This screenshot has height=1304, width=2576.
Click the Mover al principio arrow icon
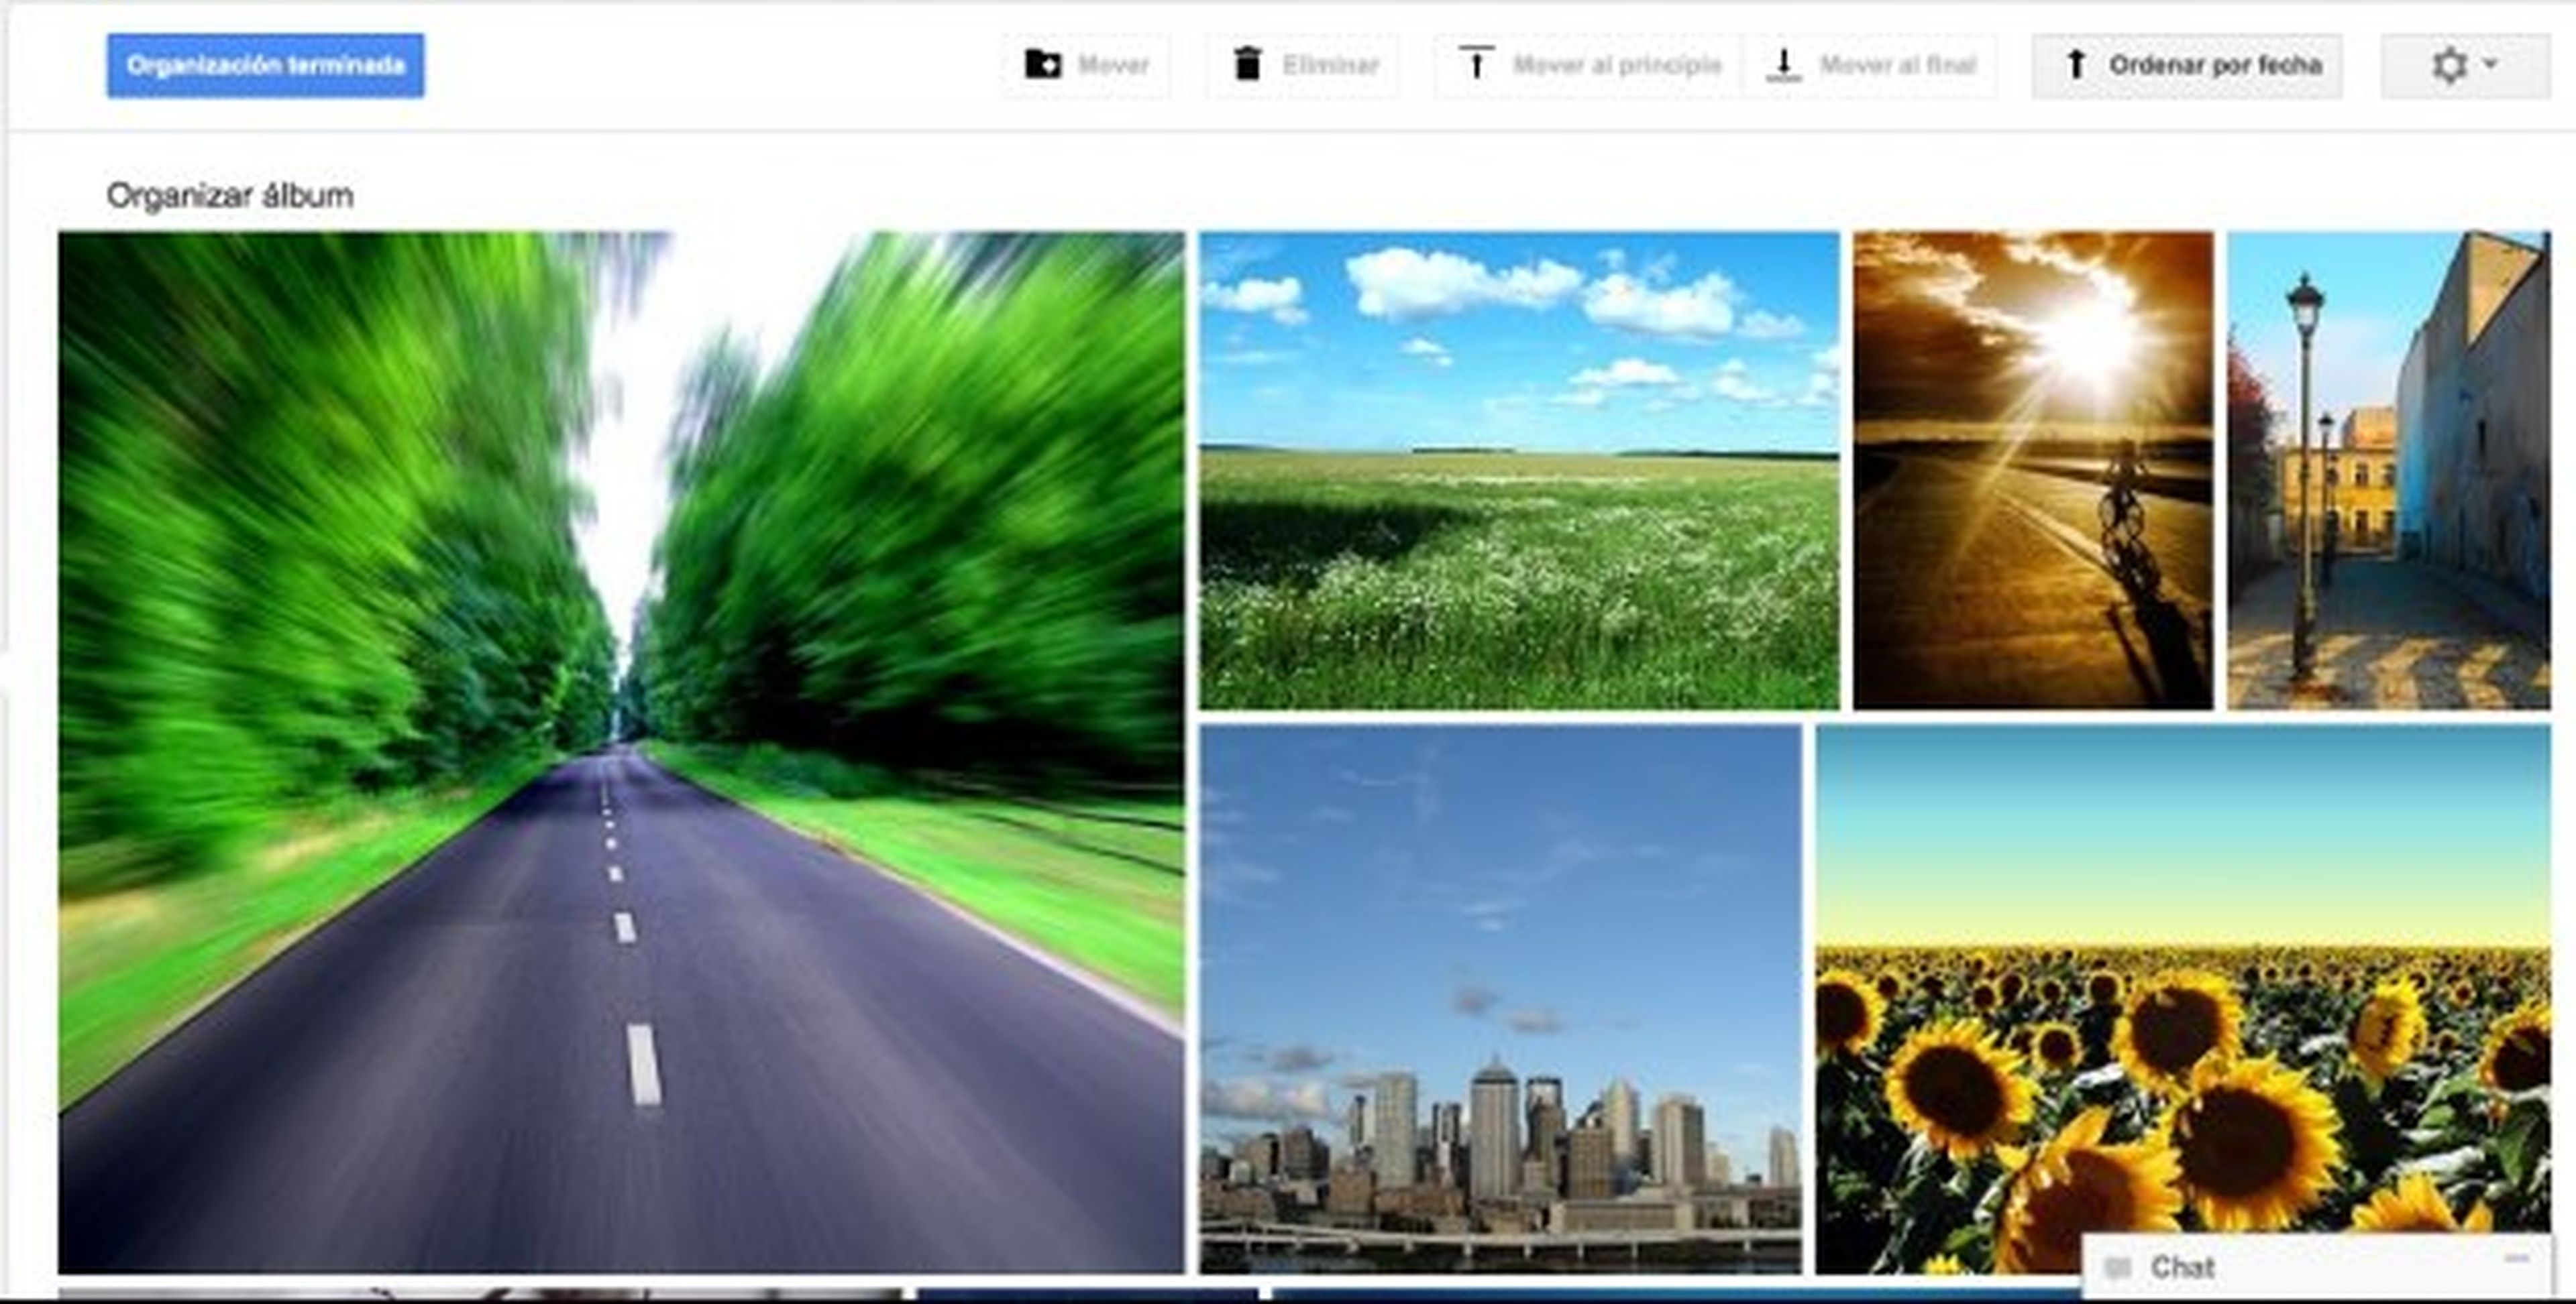click(x=1475, y=64)
